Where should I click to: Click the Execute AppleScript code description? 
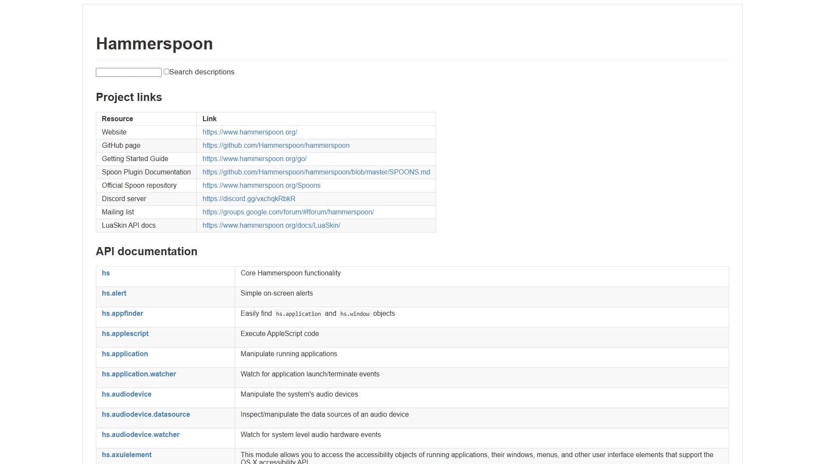click(x=280, y=334)
